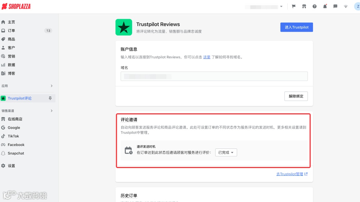Click the 解除绑定 unbind button
This screenshot has width=360, height=202.
click(296, 96)
